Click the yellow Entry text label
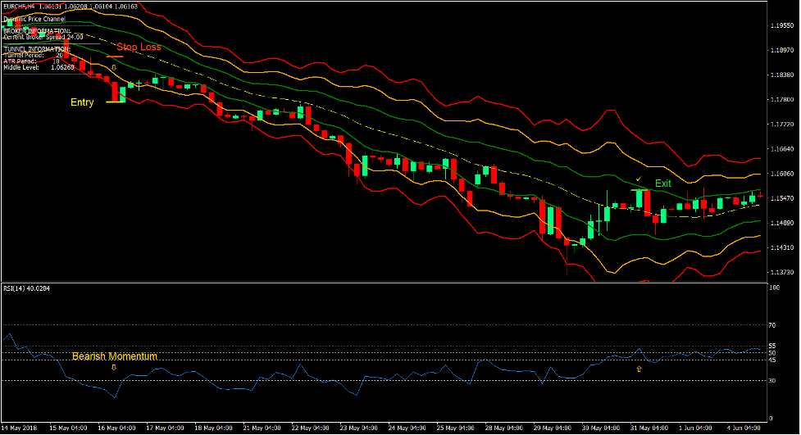801x435 pixels. coord(82,102)
